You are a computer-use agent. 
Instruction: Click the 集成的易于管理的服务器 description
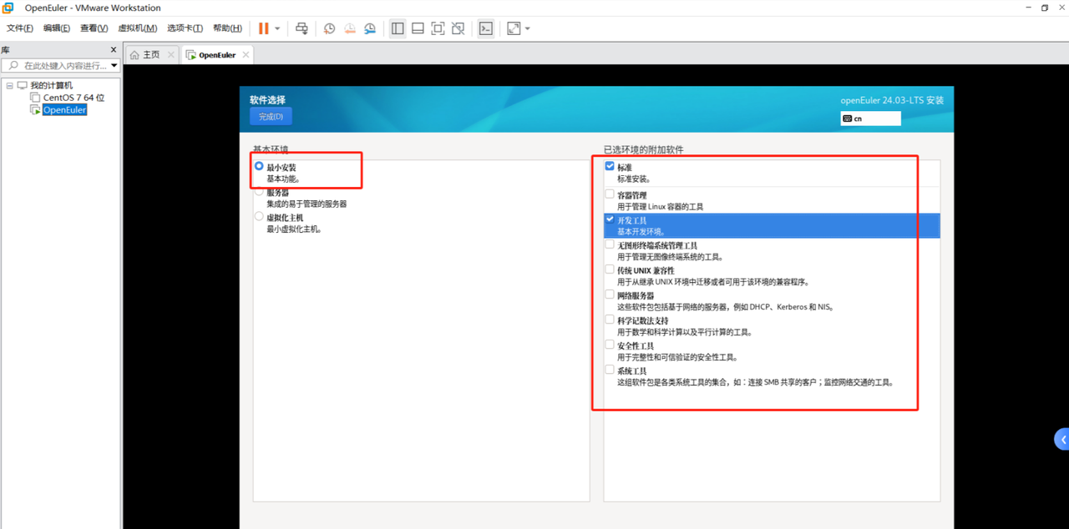click(x=307, y=204)
